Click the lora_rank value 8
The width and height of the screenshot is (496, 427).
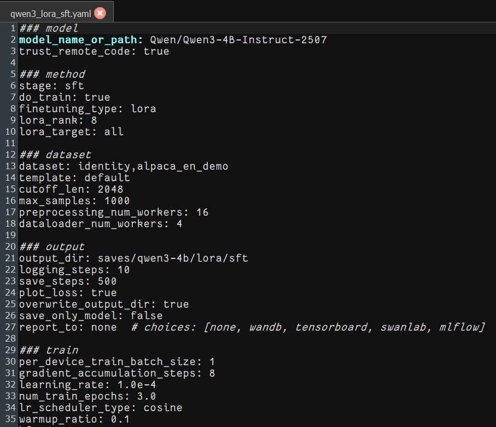[94, 120]
